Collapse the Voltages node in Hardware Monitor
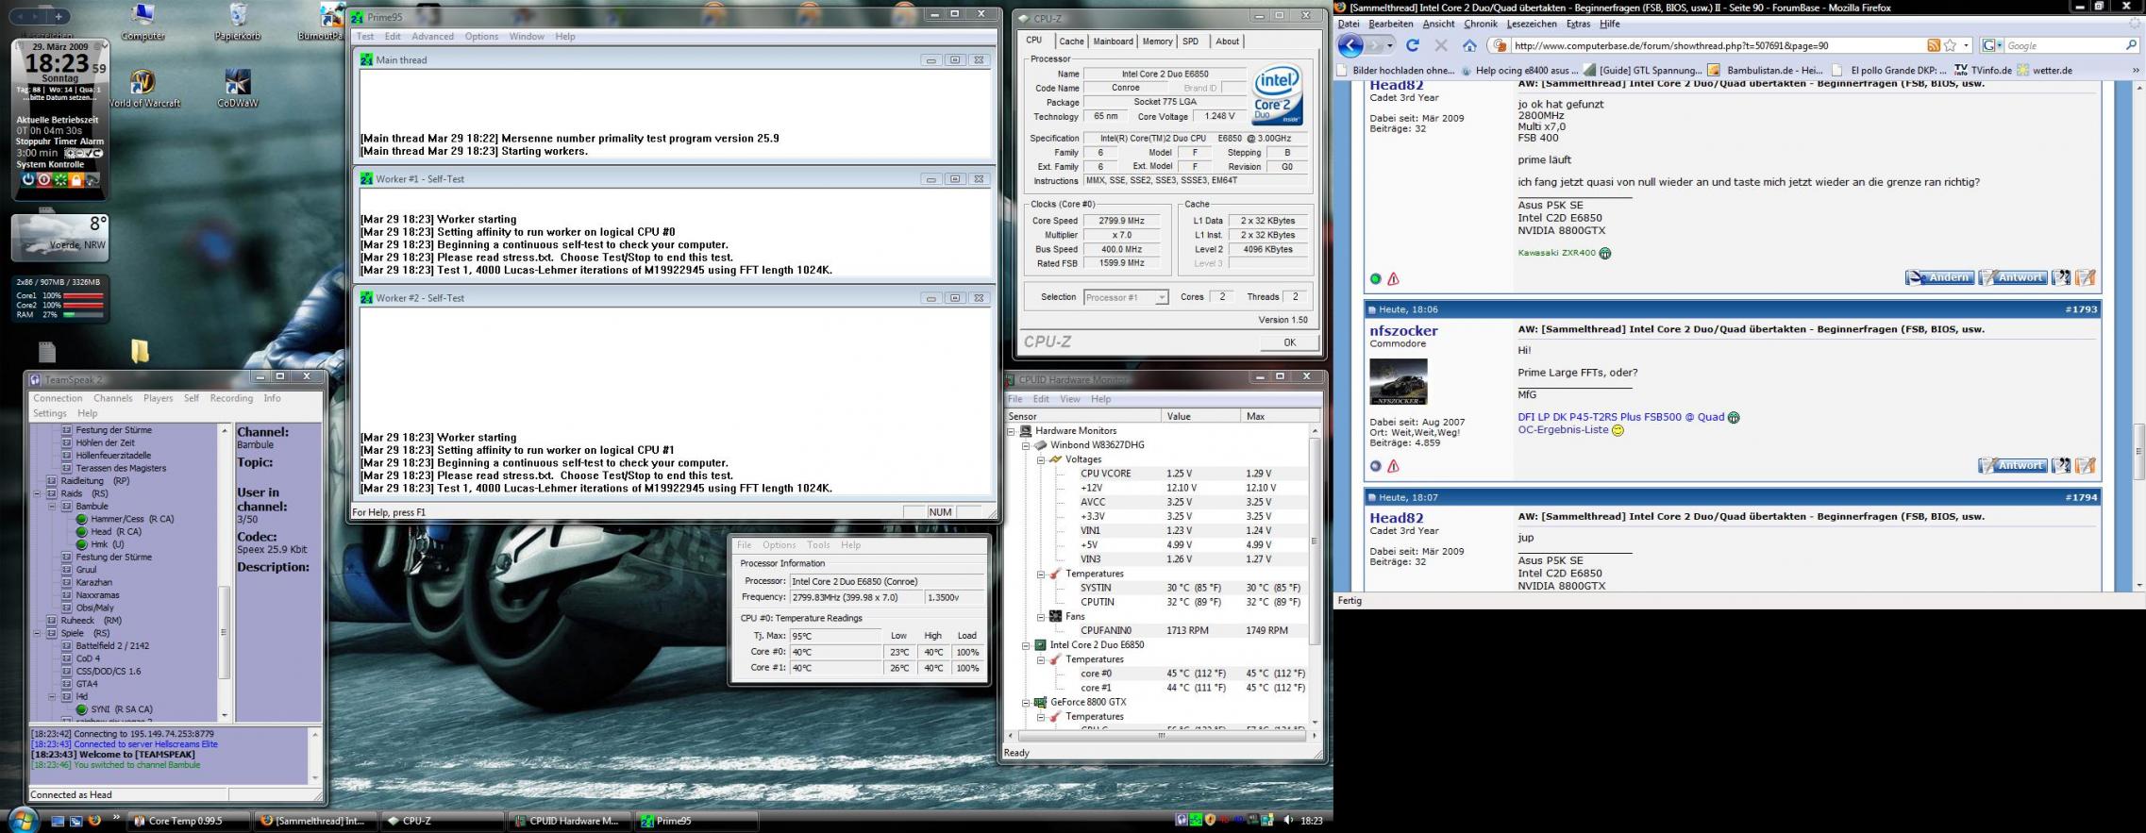 [x=1041, y=459]
